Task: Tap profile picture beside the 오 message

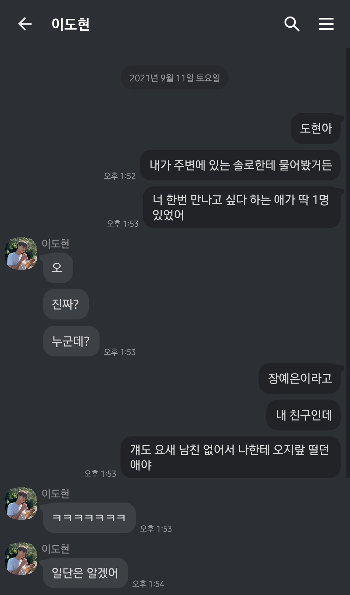Action: pyautogui.click(x=21, y=254)
